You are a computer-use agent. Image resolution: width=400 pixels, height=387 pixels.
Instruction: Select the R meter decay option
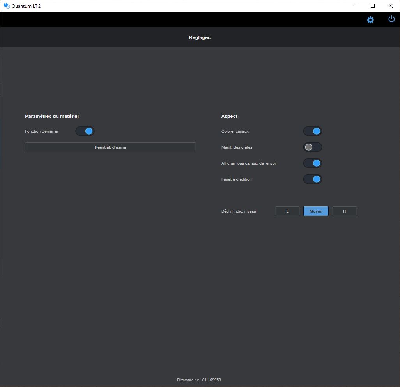(x=344, y=211)
